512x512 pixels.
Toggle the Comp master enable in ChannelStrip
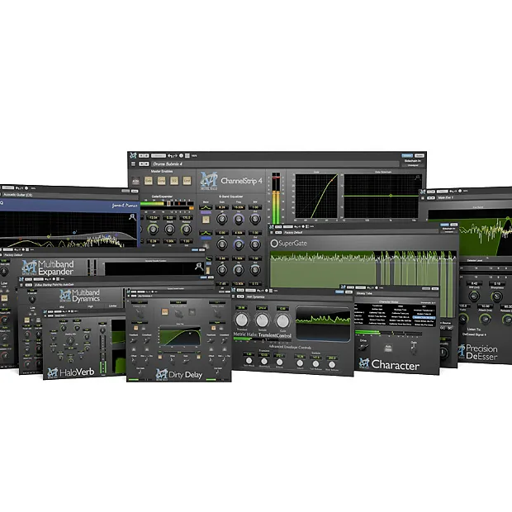[161, 181]
